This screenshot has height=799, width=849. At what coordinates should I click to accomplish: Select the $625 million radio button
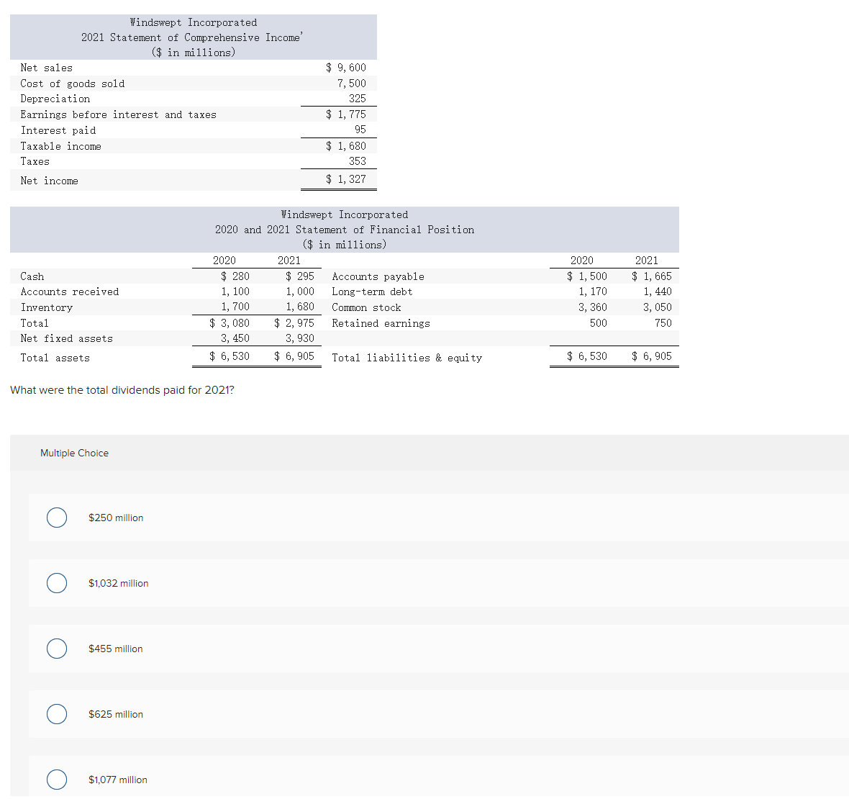(56, 714)
